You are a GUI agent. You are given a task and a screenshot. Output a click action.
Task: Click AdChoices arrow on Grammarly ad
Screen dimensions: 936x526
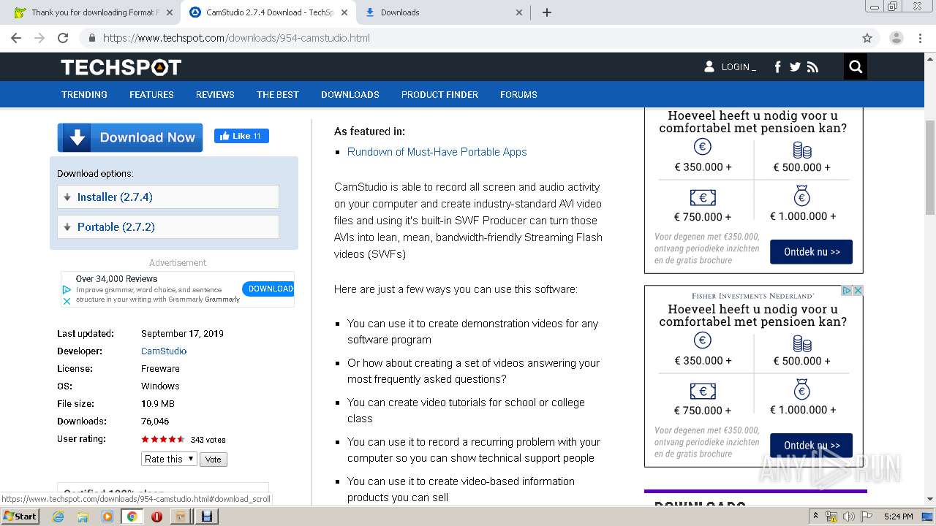click(66, 290)
